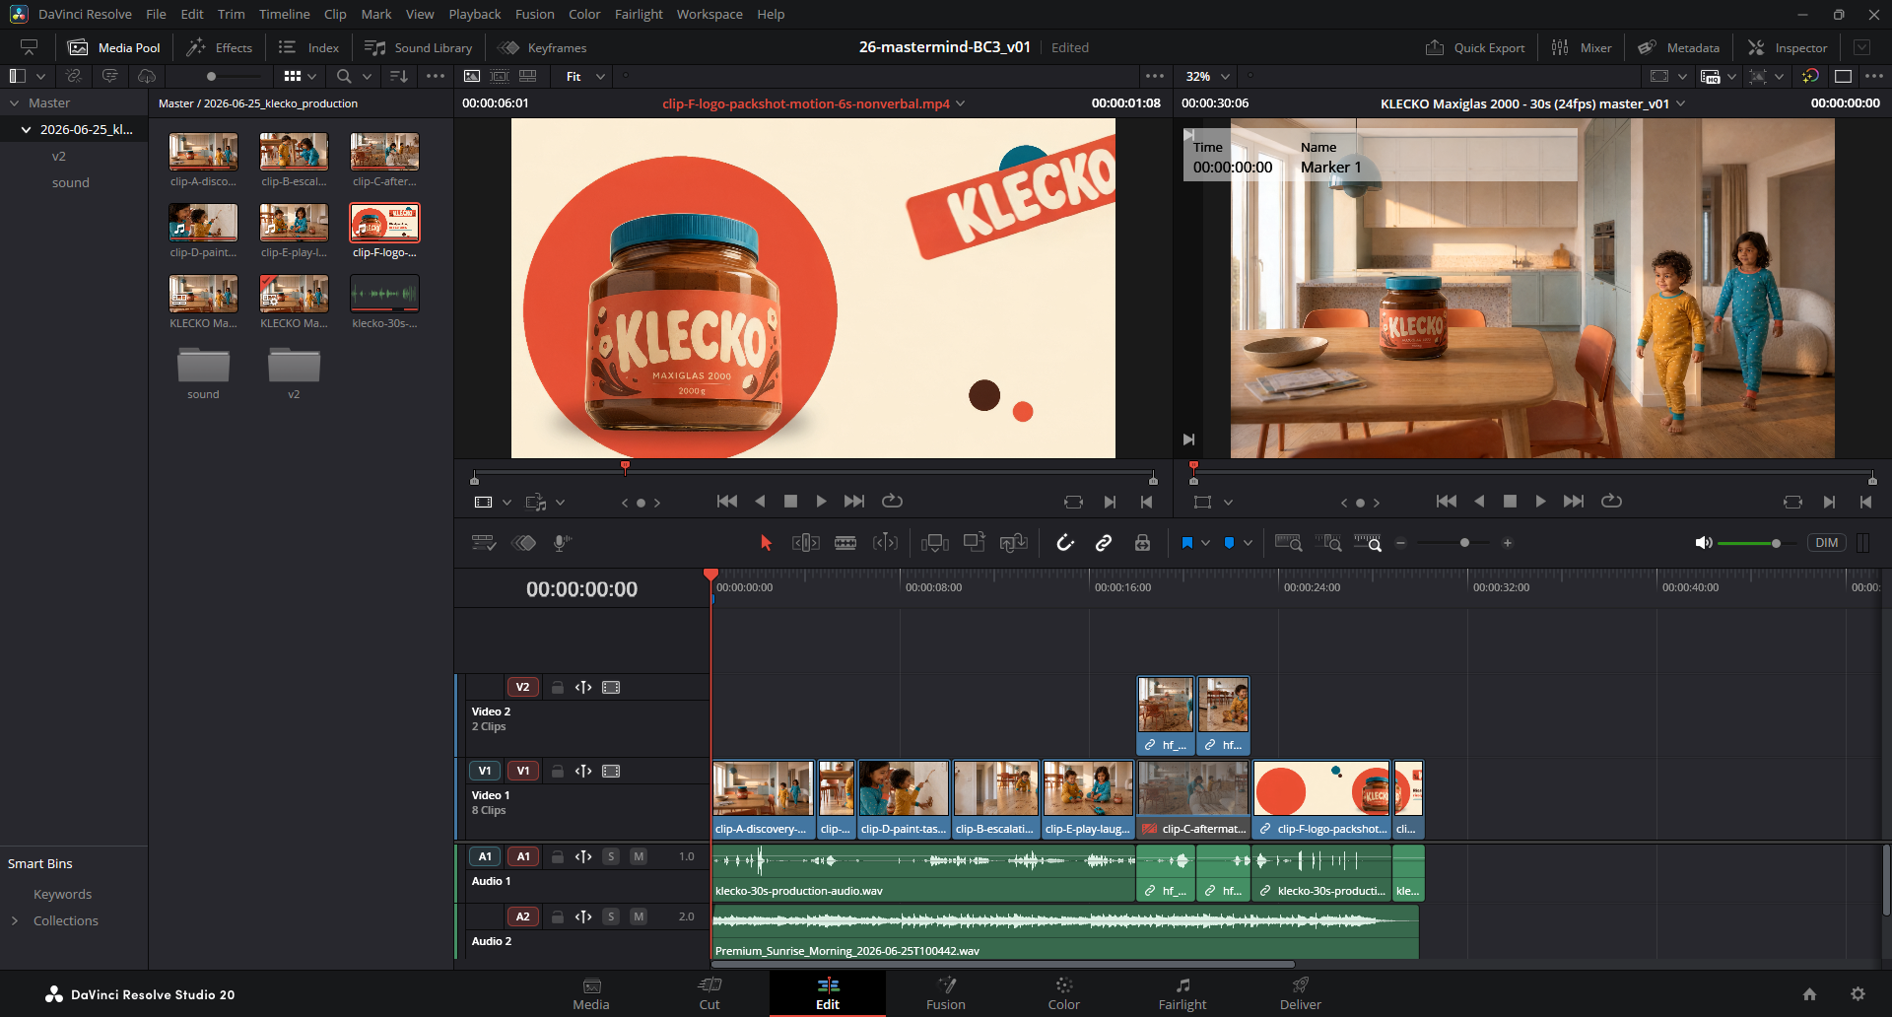Viewport: 1892px width, 1017px height.
Task: Click the Detail Zoom icon
Action: tap(1328, 543)
